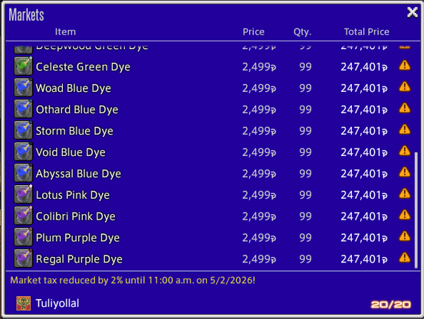Click the 247,401 total of Void Blue Dye
Viewport: 424px width, 319px height.
pos(364,152)
